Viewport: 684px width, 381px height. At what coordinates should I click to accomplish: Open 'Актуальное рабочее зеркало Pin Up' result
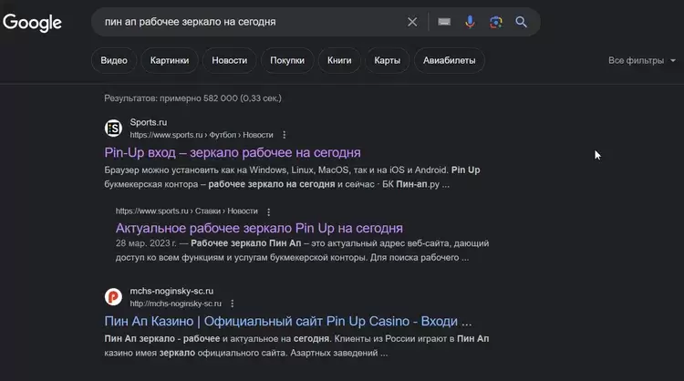259,228
